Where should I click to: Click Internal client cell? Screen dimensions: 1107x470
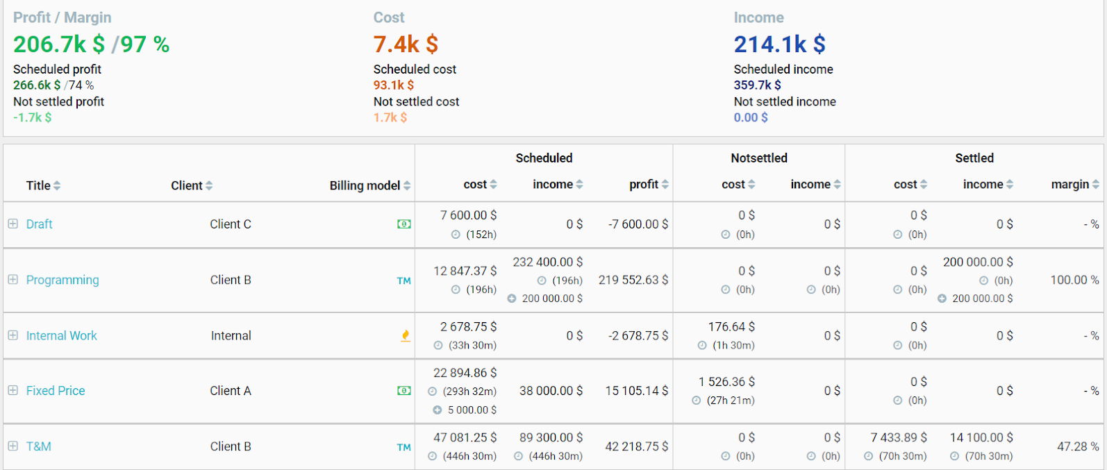click(x=231, y=335)
